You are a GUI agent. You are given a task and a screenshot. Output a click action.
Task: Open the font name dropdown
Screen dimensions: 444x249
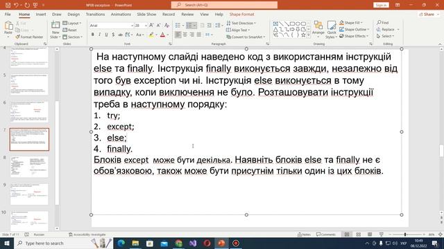[x=132, y=26]
